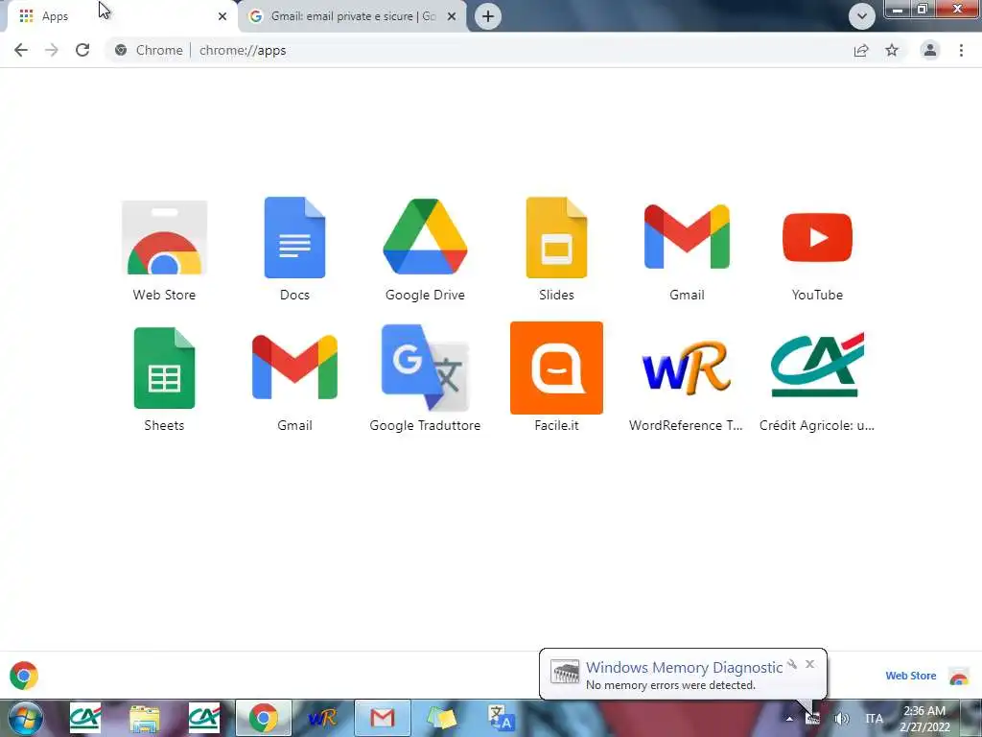
Task: Open Gmail app next to YouTube
Action: 687,236
